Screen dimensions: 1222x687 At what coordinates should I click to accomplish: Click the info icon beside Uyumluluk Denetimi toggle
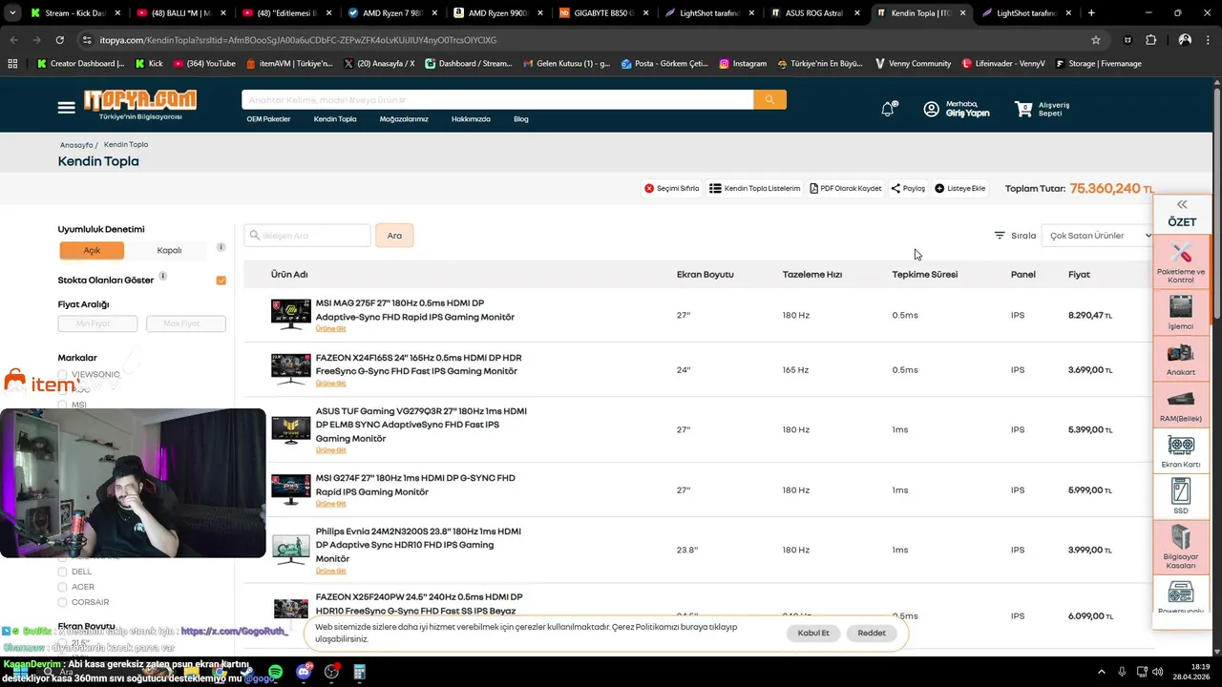tap(221, 247)
